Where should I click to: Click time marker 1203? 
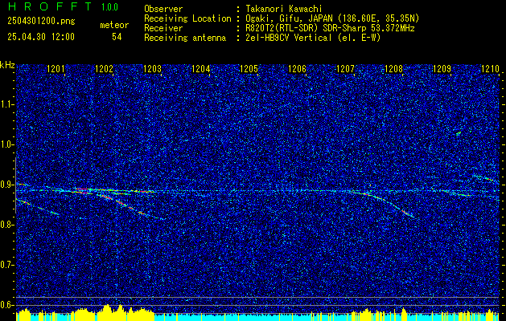pyautogui.click(x=152, y=68)
